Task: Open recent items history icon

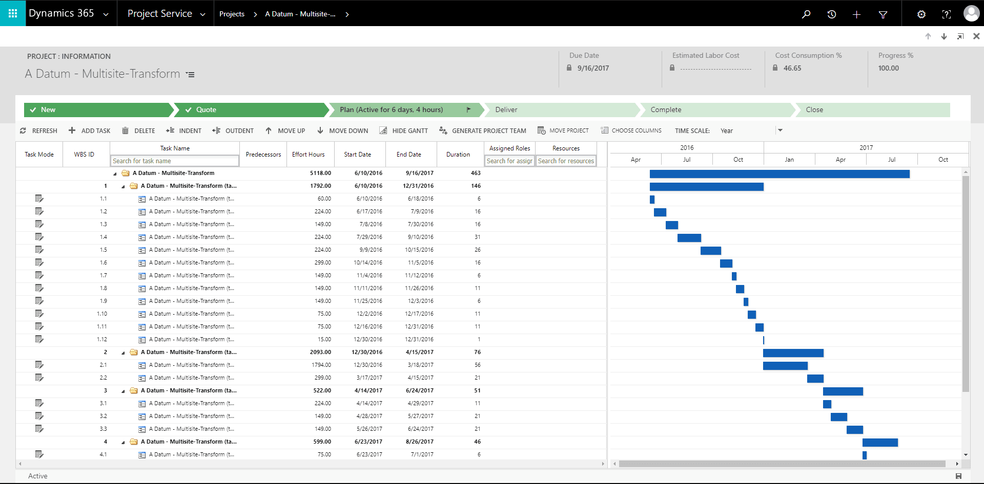Action: point(831,14)
